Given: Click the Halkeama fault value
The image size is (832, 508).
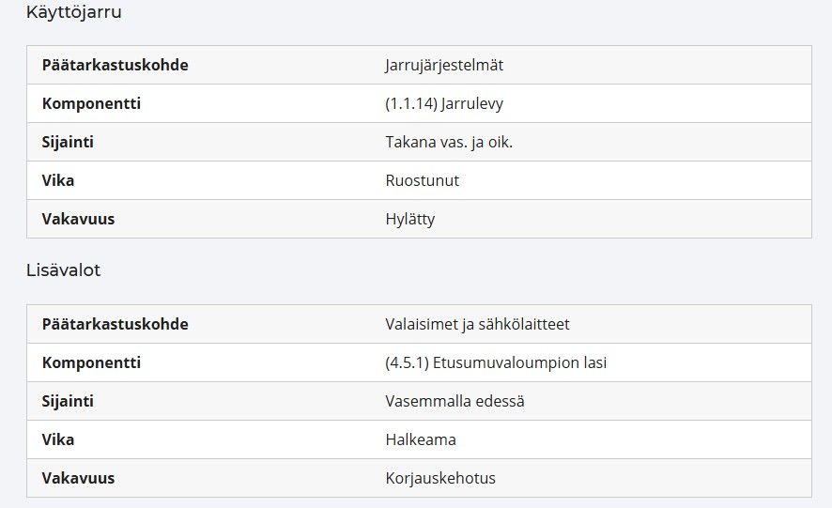Looking at the screenshot, I should pos(421,439).
